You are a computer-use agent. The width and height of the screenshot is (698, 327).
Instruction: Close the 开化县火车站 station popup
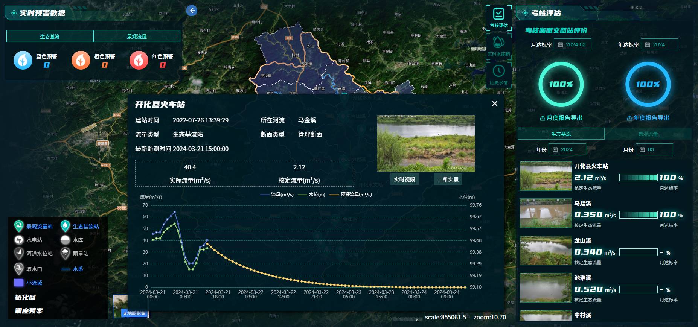pyautogui.click(x=495, y=103)
